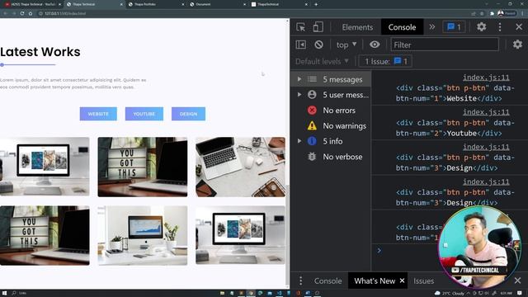Image resolution: width=528 pixels, height=297 pixels.
Task: Open index.js:11 link above first Design log
Action: [x=486, y=147]
